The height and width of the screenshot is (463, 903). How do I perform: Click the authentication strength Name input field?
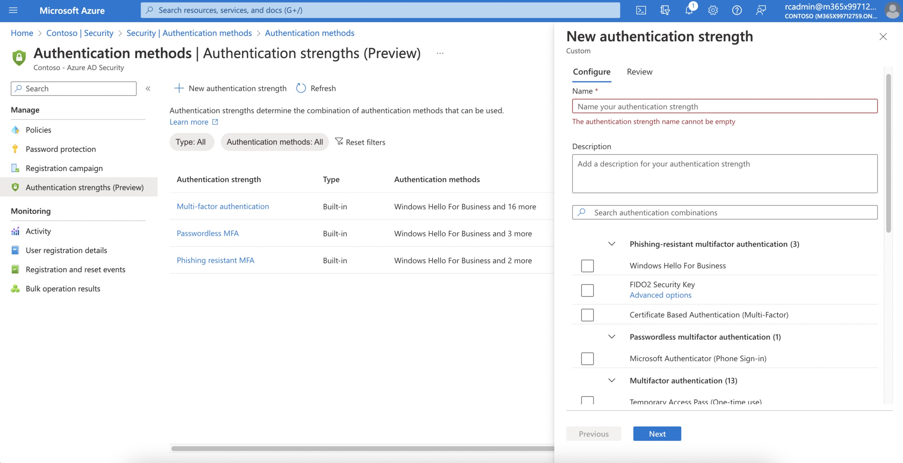(x=725, y=106)
